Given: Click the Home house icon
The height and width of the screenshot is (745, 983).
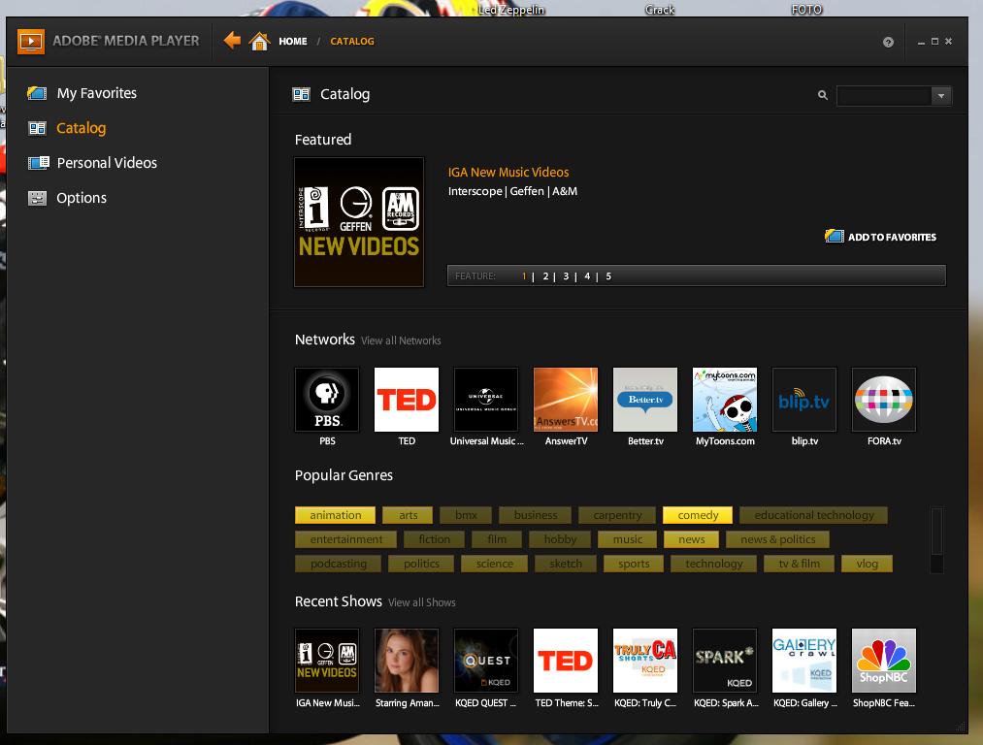Looking at the screenshot, I should tap(259, 41).
